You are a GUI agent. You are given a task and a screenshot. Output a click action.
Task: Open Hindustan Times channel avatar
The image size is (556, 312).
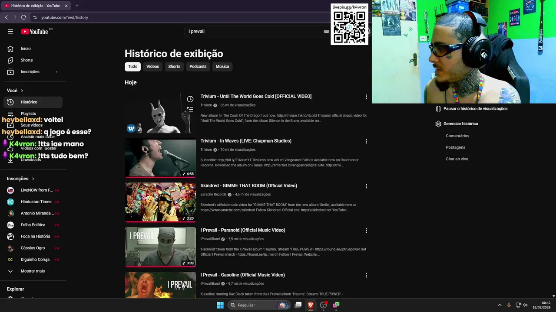[x=10, y=202]
